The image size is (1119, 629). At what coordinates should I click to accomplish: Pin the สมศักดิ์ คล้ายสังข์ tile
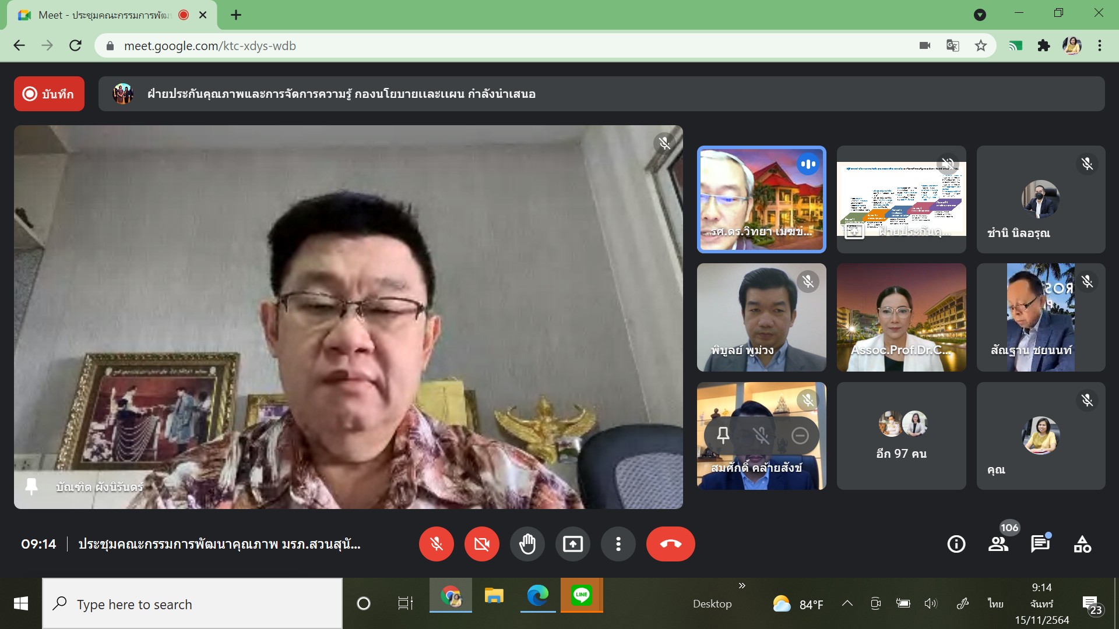coord(723,435)
